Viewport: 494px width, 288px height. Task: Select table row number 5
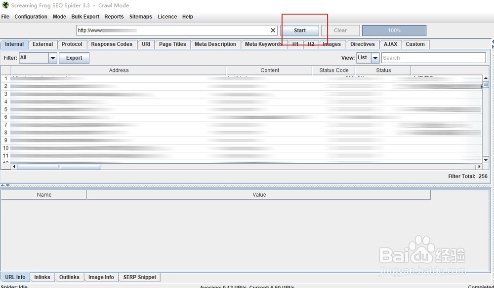click(242, 109)
